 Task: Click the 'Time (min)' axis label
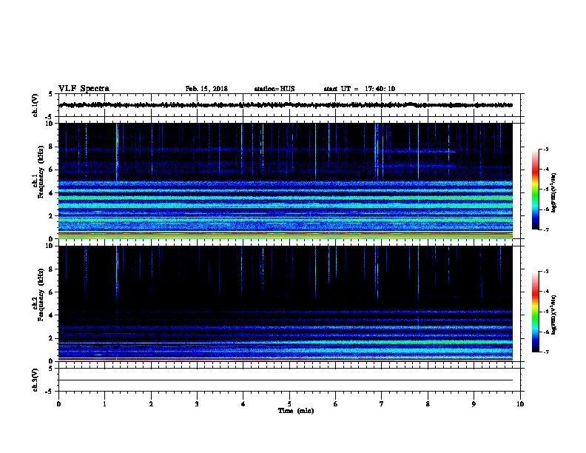click(296, 411)
